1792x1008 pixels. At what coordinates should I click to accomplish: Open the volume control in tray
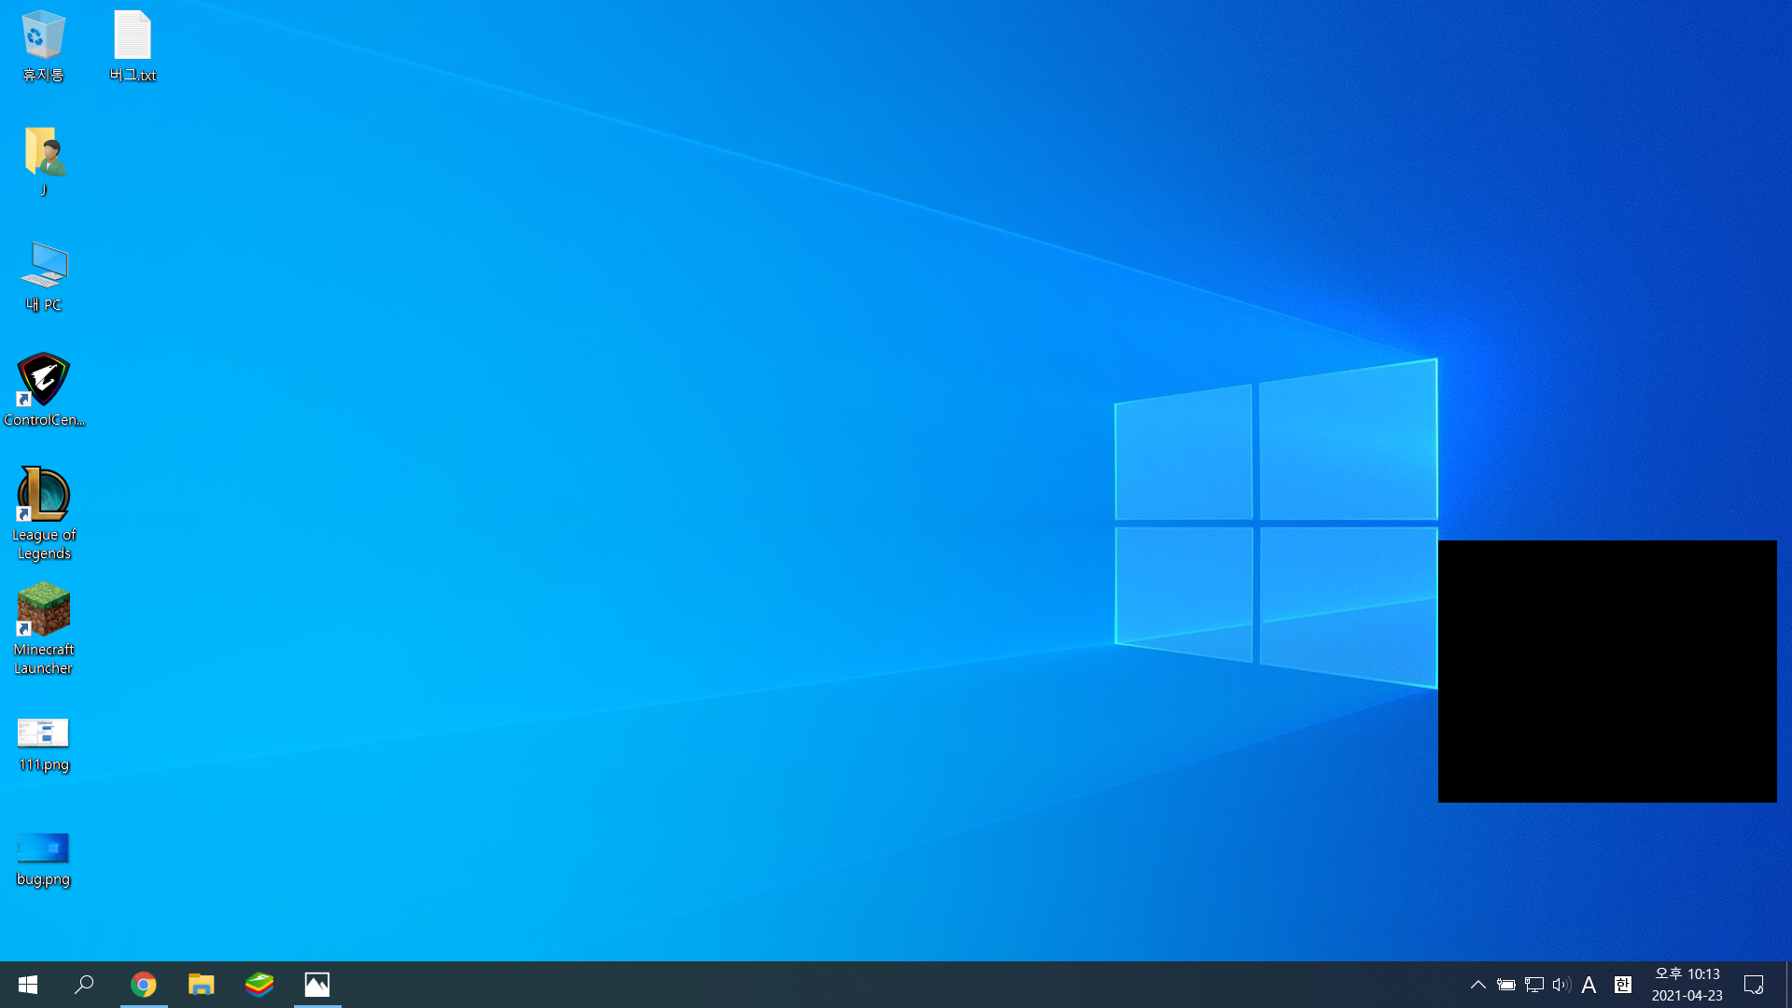(x=1561, y=985)
